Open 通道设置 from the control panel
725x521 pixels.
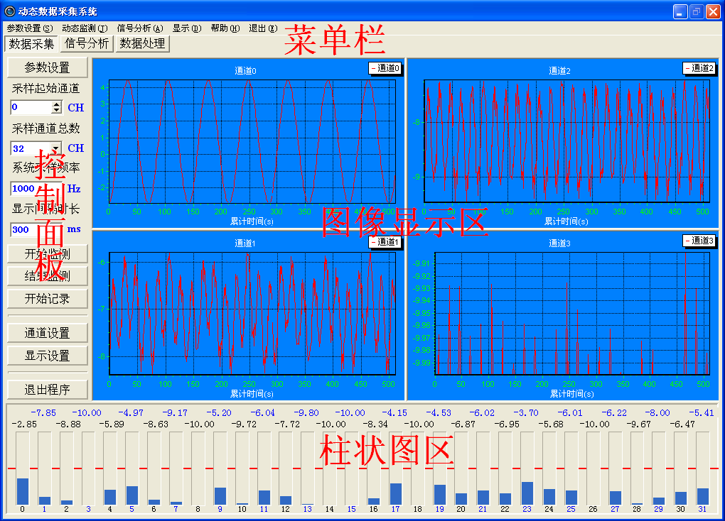pyautogui.click(x=48, y=333)
